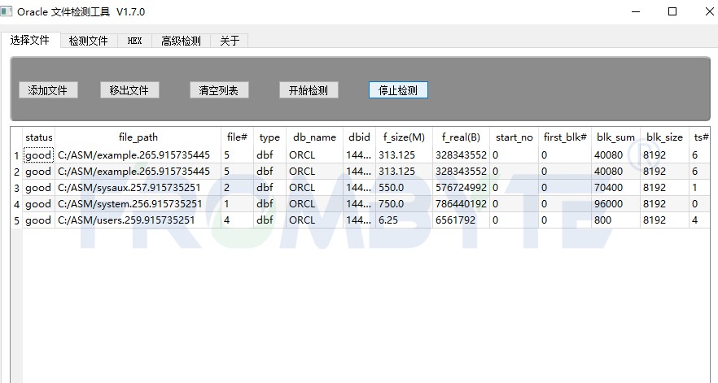The image size is (718, 383).
Task: Click the dbid cell in users row
Action: (360, 220)
